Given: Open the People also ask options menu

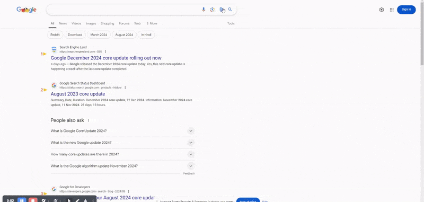Looking at the screenshot, I should tap(88, 120).
